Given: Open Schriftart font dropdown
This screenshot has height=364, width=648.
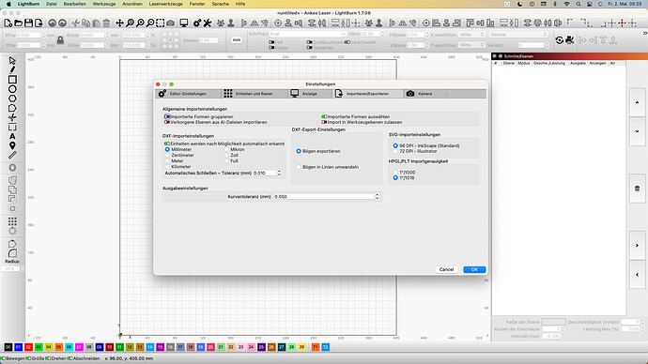Looking at the screenshot, I should (307, 34).
